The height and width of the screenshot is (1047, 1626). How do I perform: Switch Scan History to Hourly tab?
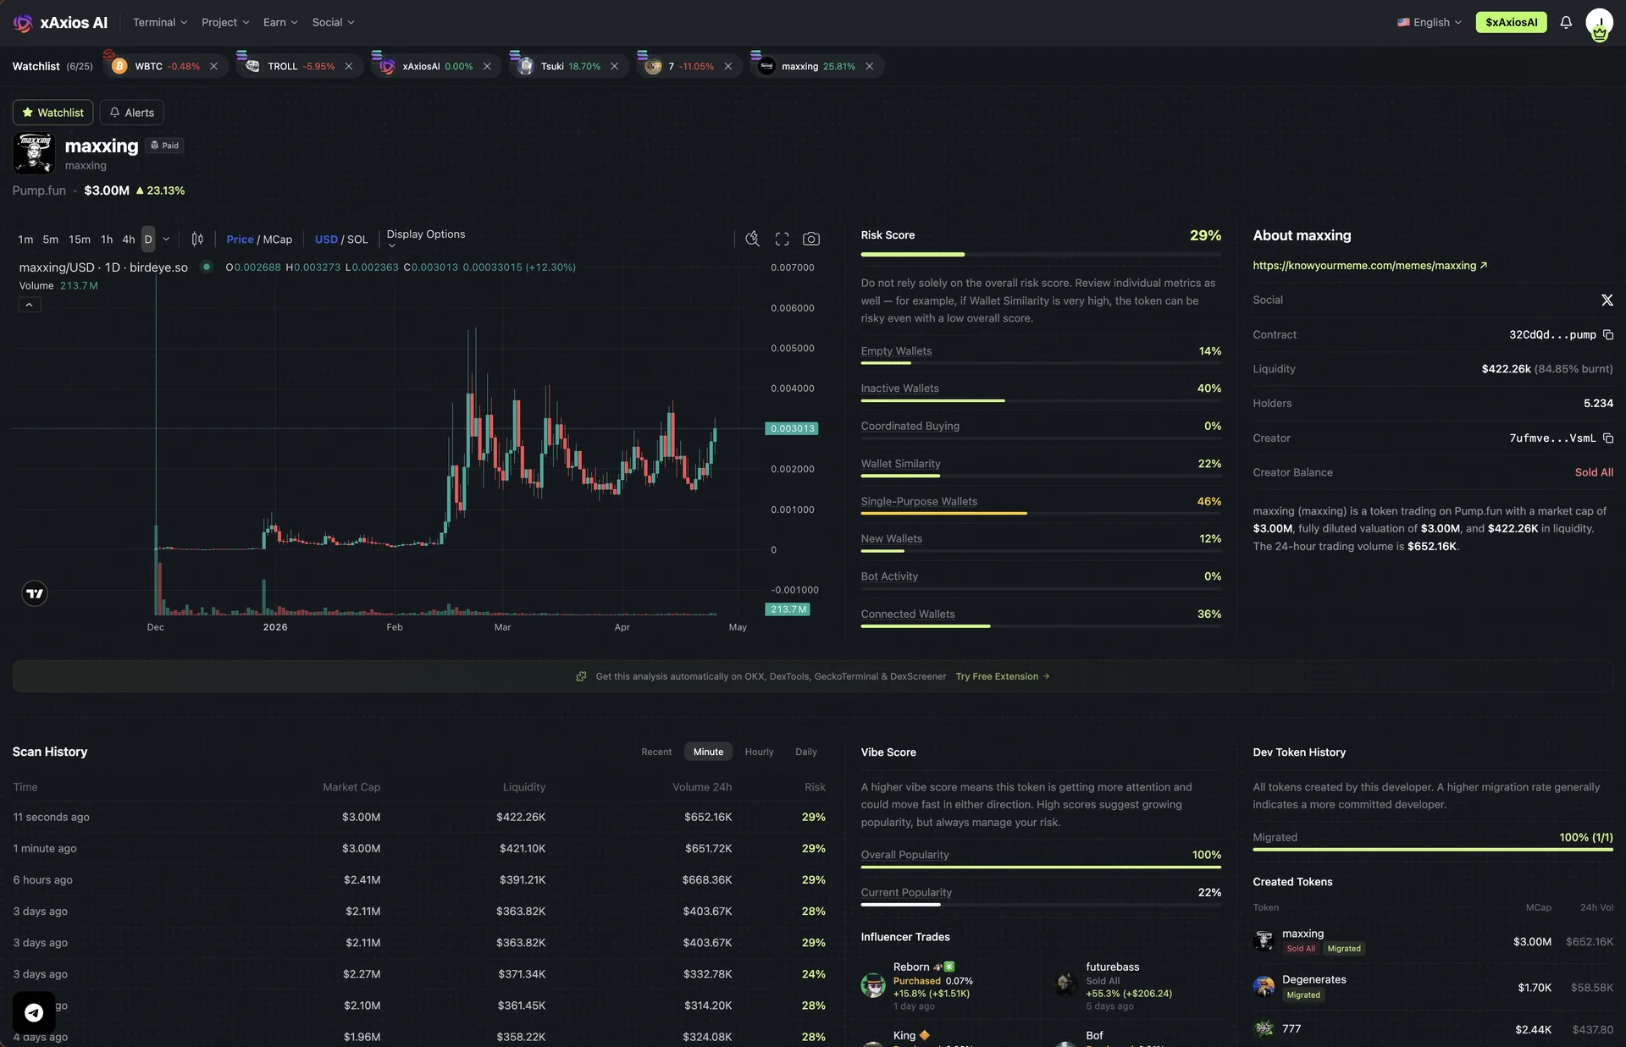(759, 752)
